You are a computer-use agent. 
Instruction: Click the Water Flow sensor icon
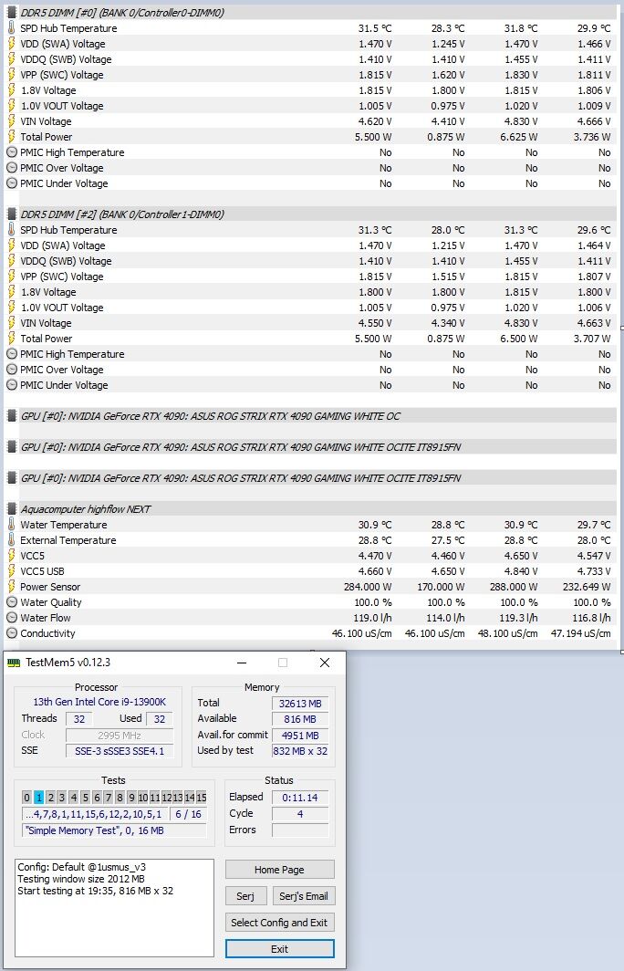(x=11, y=618)
